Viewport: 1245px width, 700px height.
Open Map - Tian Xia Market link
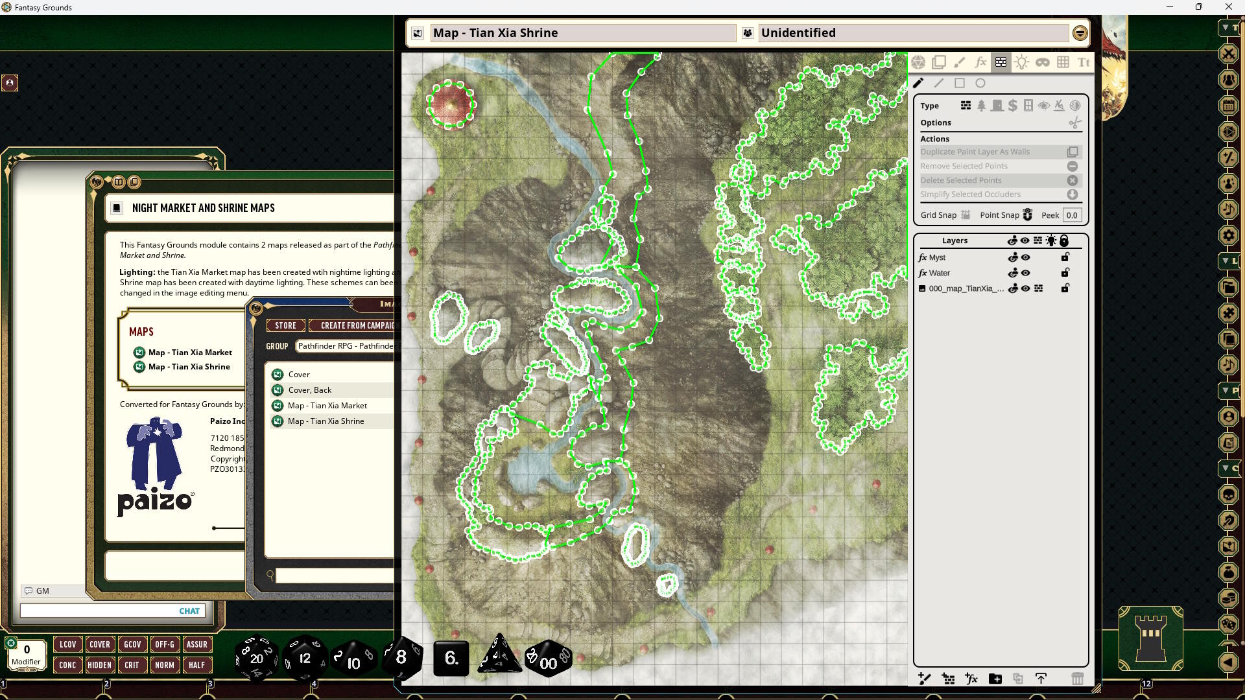pos(190,353)
